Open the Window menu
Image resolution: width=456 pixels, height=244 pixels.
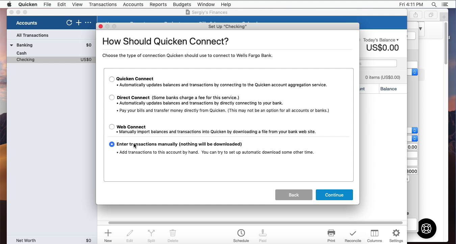(x=206, y=4)
